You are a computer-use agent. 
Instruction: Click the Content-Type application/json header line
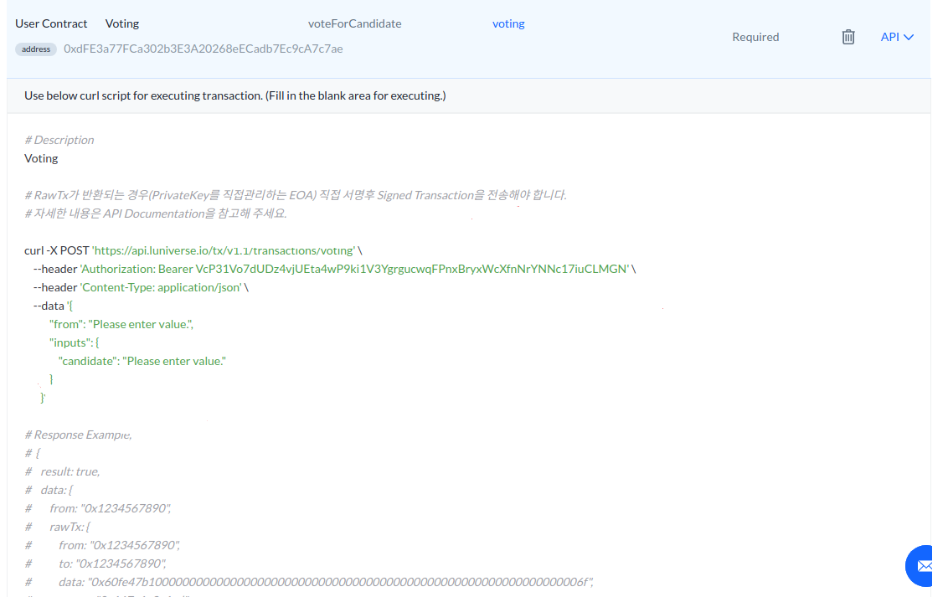[141, 287]
